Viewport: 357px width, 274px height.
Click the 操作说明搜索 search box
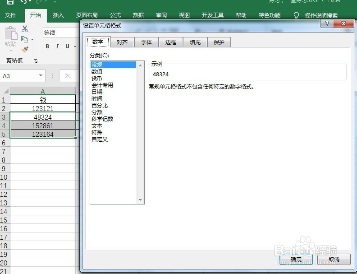(x=321, y=15)
